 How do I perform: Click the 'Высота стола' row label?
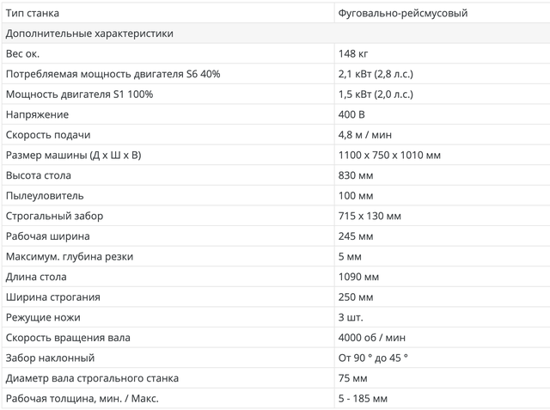click(x=40, y=175)
